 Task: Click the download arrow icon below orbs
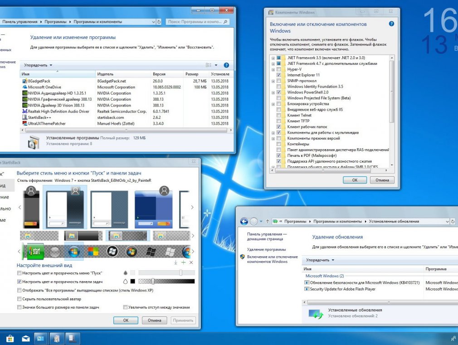tap(175, 262)
